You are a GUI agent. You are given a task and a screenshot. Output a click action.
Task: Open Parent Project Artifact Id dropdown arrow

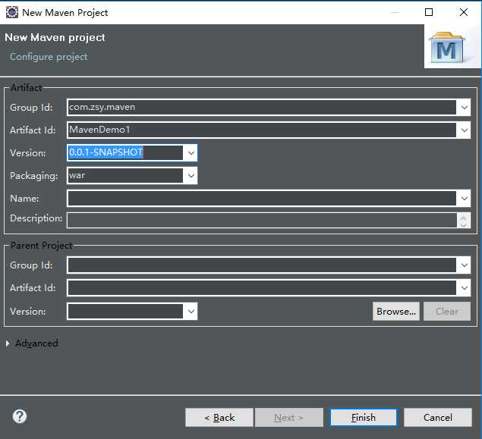click(x=465, y=288)
